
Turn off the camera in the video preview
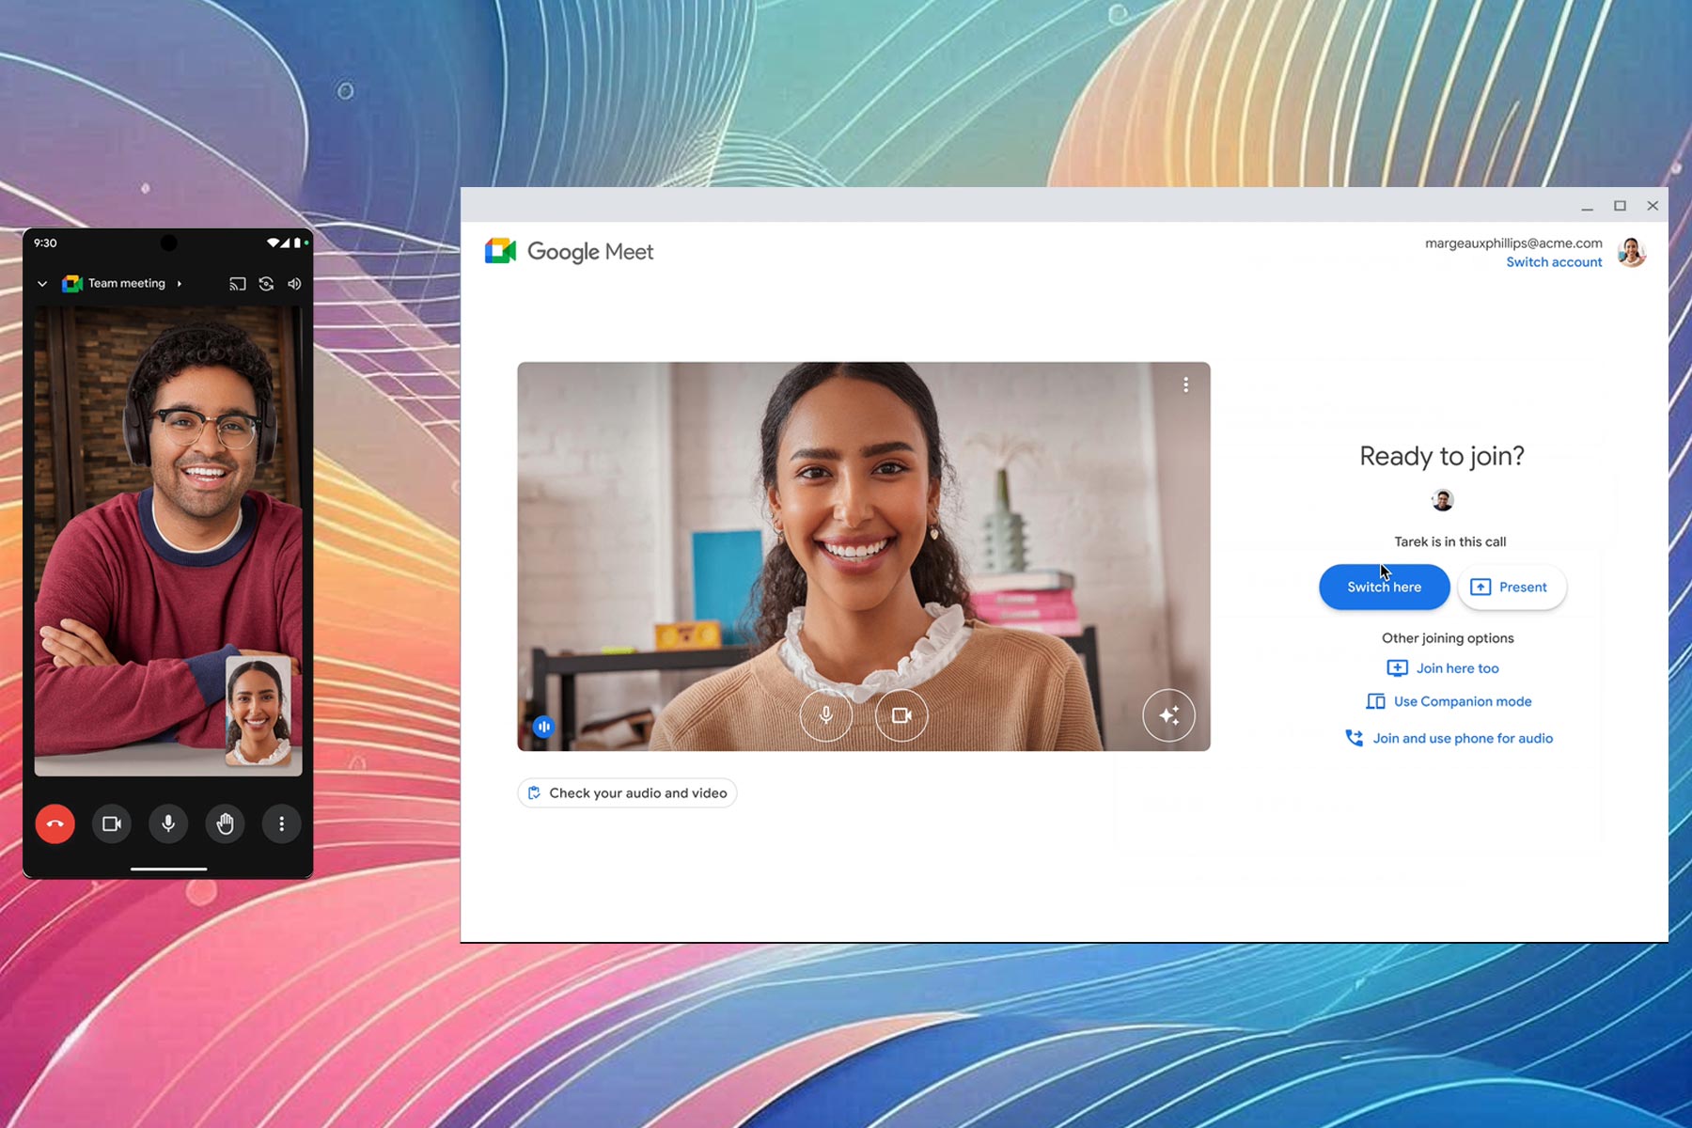point(901,715)
